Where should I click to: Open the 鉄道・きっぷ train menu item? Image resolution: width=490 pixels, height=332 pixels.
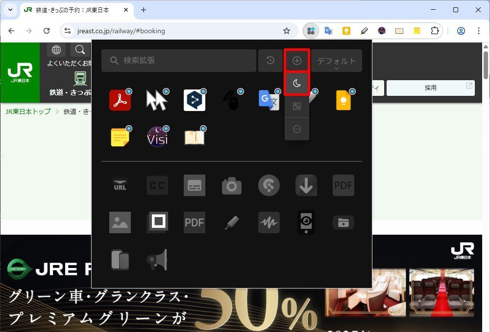(71, 84)
